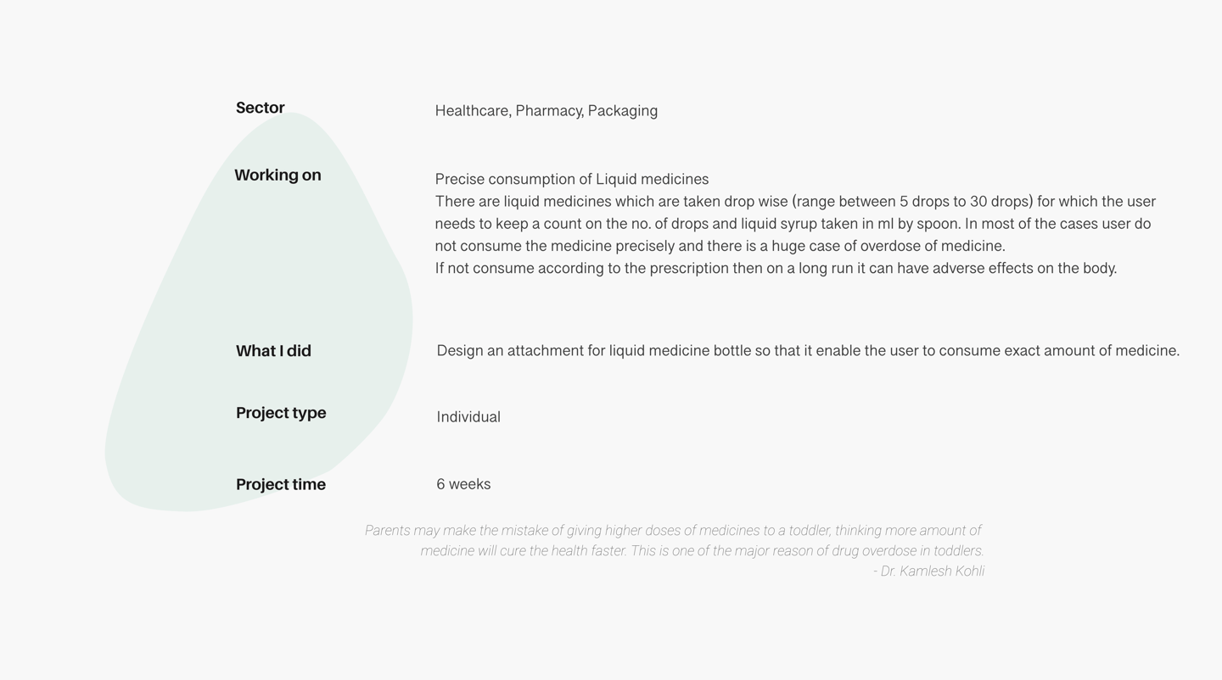Click the 'Design an attachment' description text
The width and height of the screenshot is (1222, 680).
(807, 351)
